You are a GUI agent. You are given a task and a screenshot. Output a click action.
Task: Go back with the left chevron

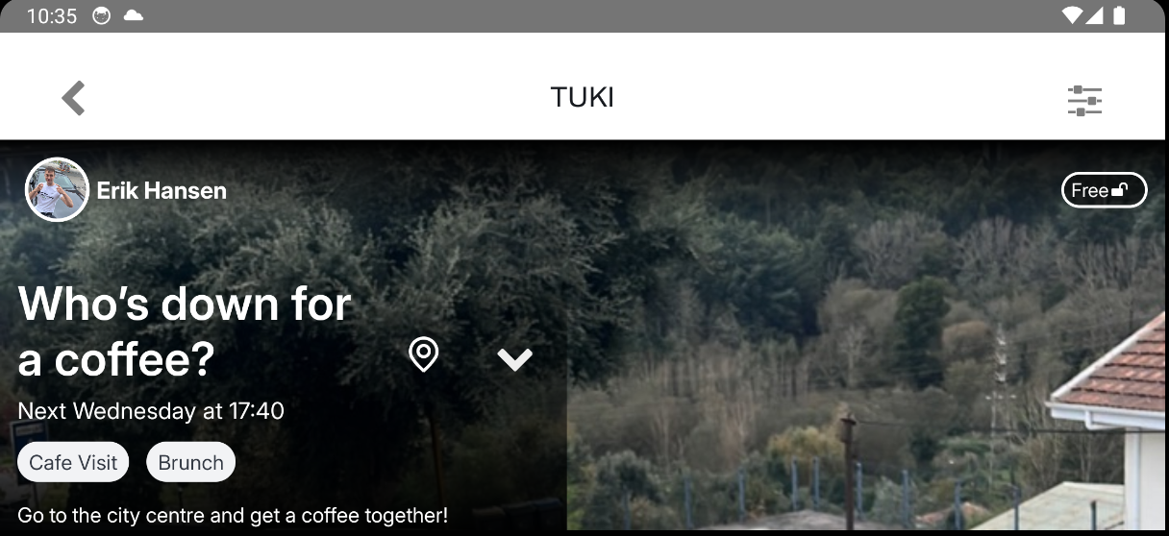[x=74, y=98]
